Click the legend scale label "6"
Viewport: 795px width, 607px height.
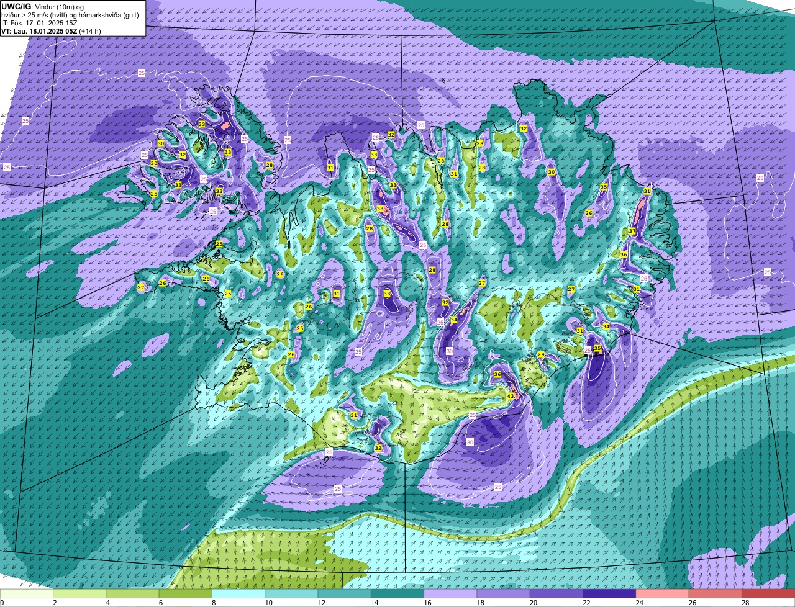pos(161,603)
